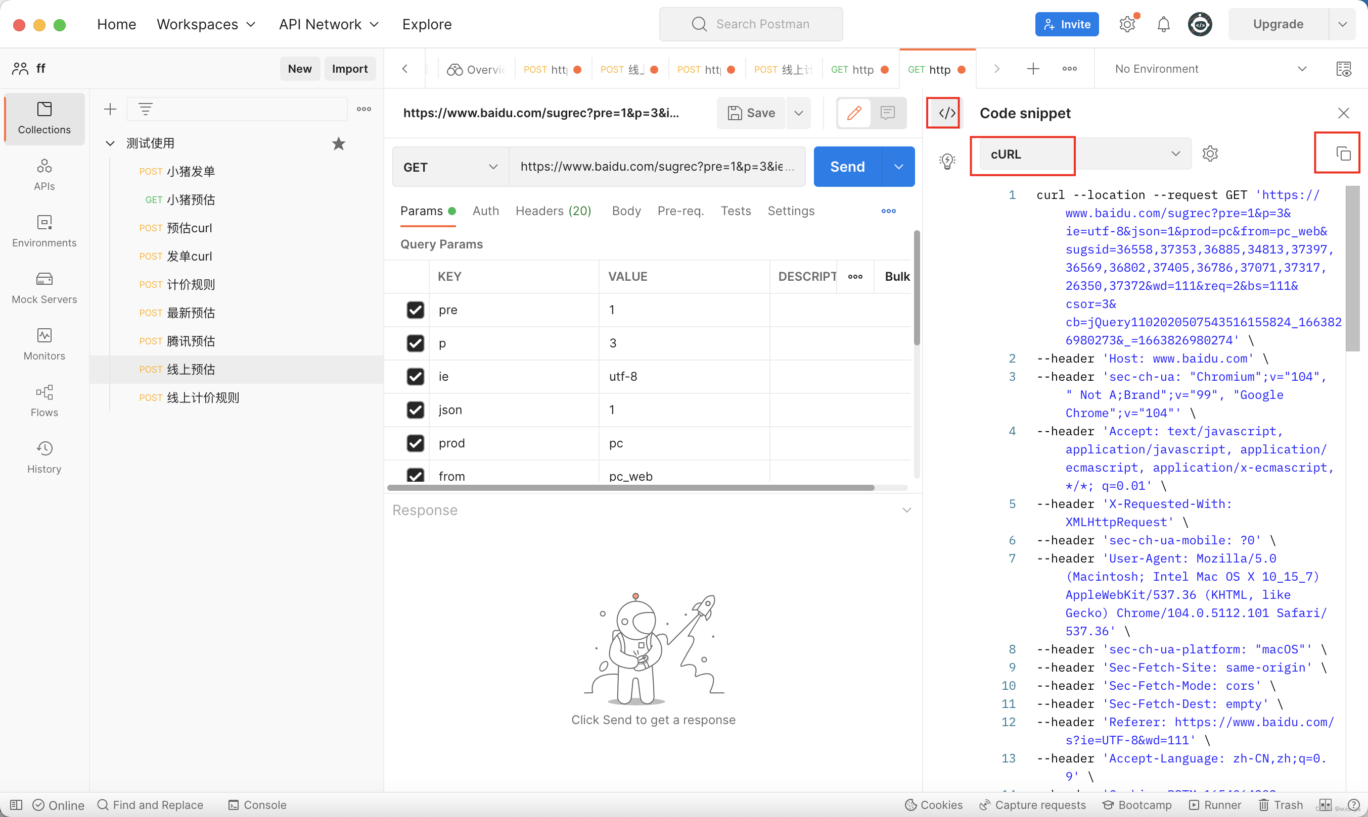This screenshot has width=1368, height=817.
Task: Open the Send button dropdown arrow
Action: (x=898, y=167)
